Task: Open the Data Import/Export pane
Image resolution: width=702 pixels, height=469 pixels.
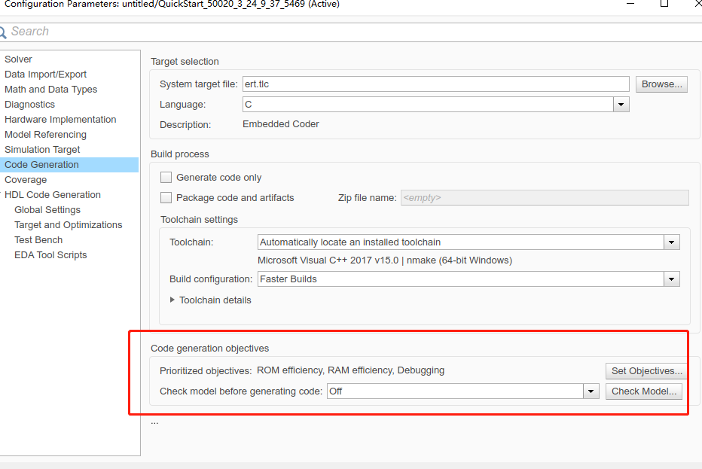Action: (x=45, y=75)
